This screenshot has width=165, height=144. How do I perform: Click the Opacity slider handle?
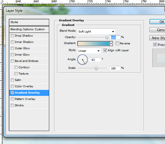(x=107, y=37)
